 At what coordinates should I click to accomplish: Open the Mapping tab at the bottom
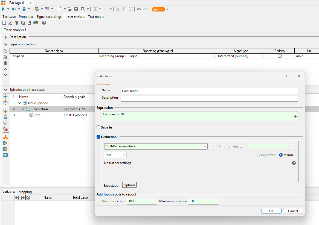[25, 192]
